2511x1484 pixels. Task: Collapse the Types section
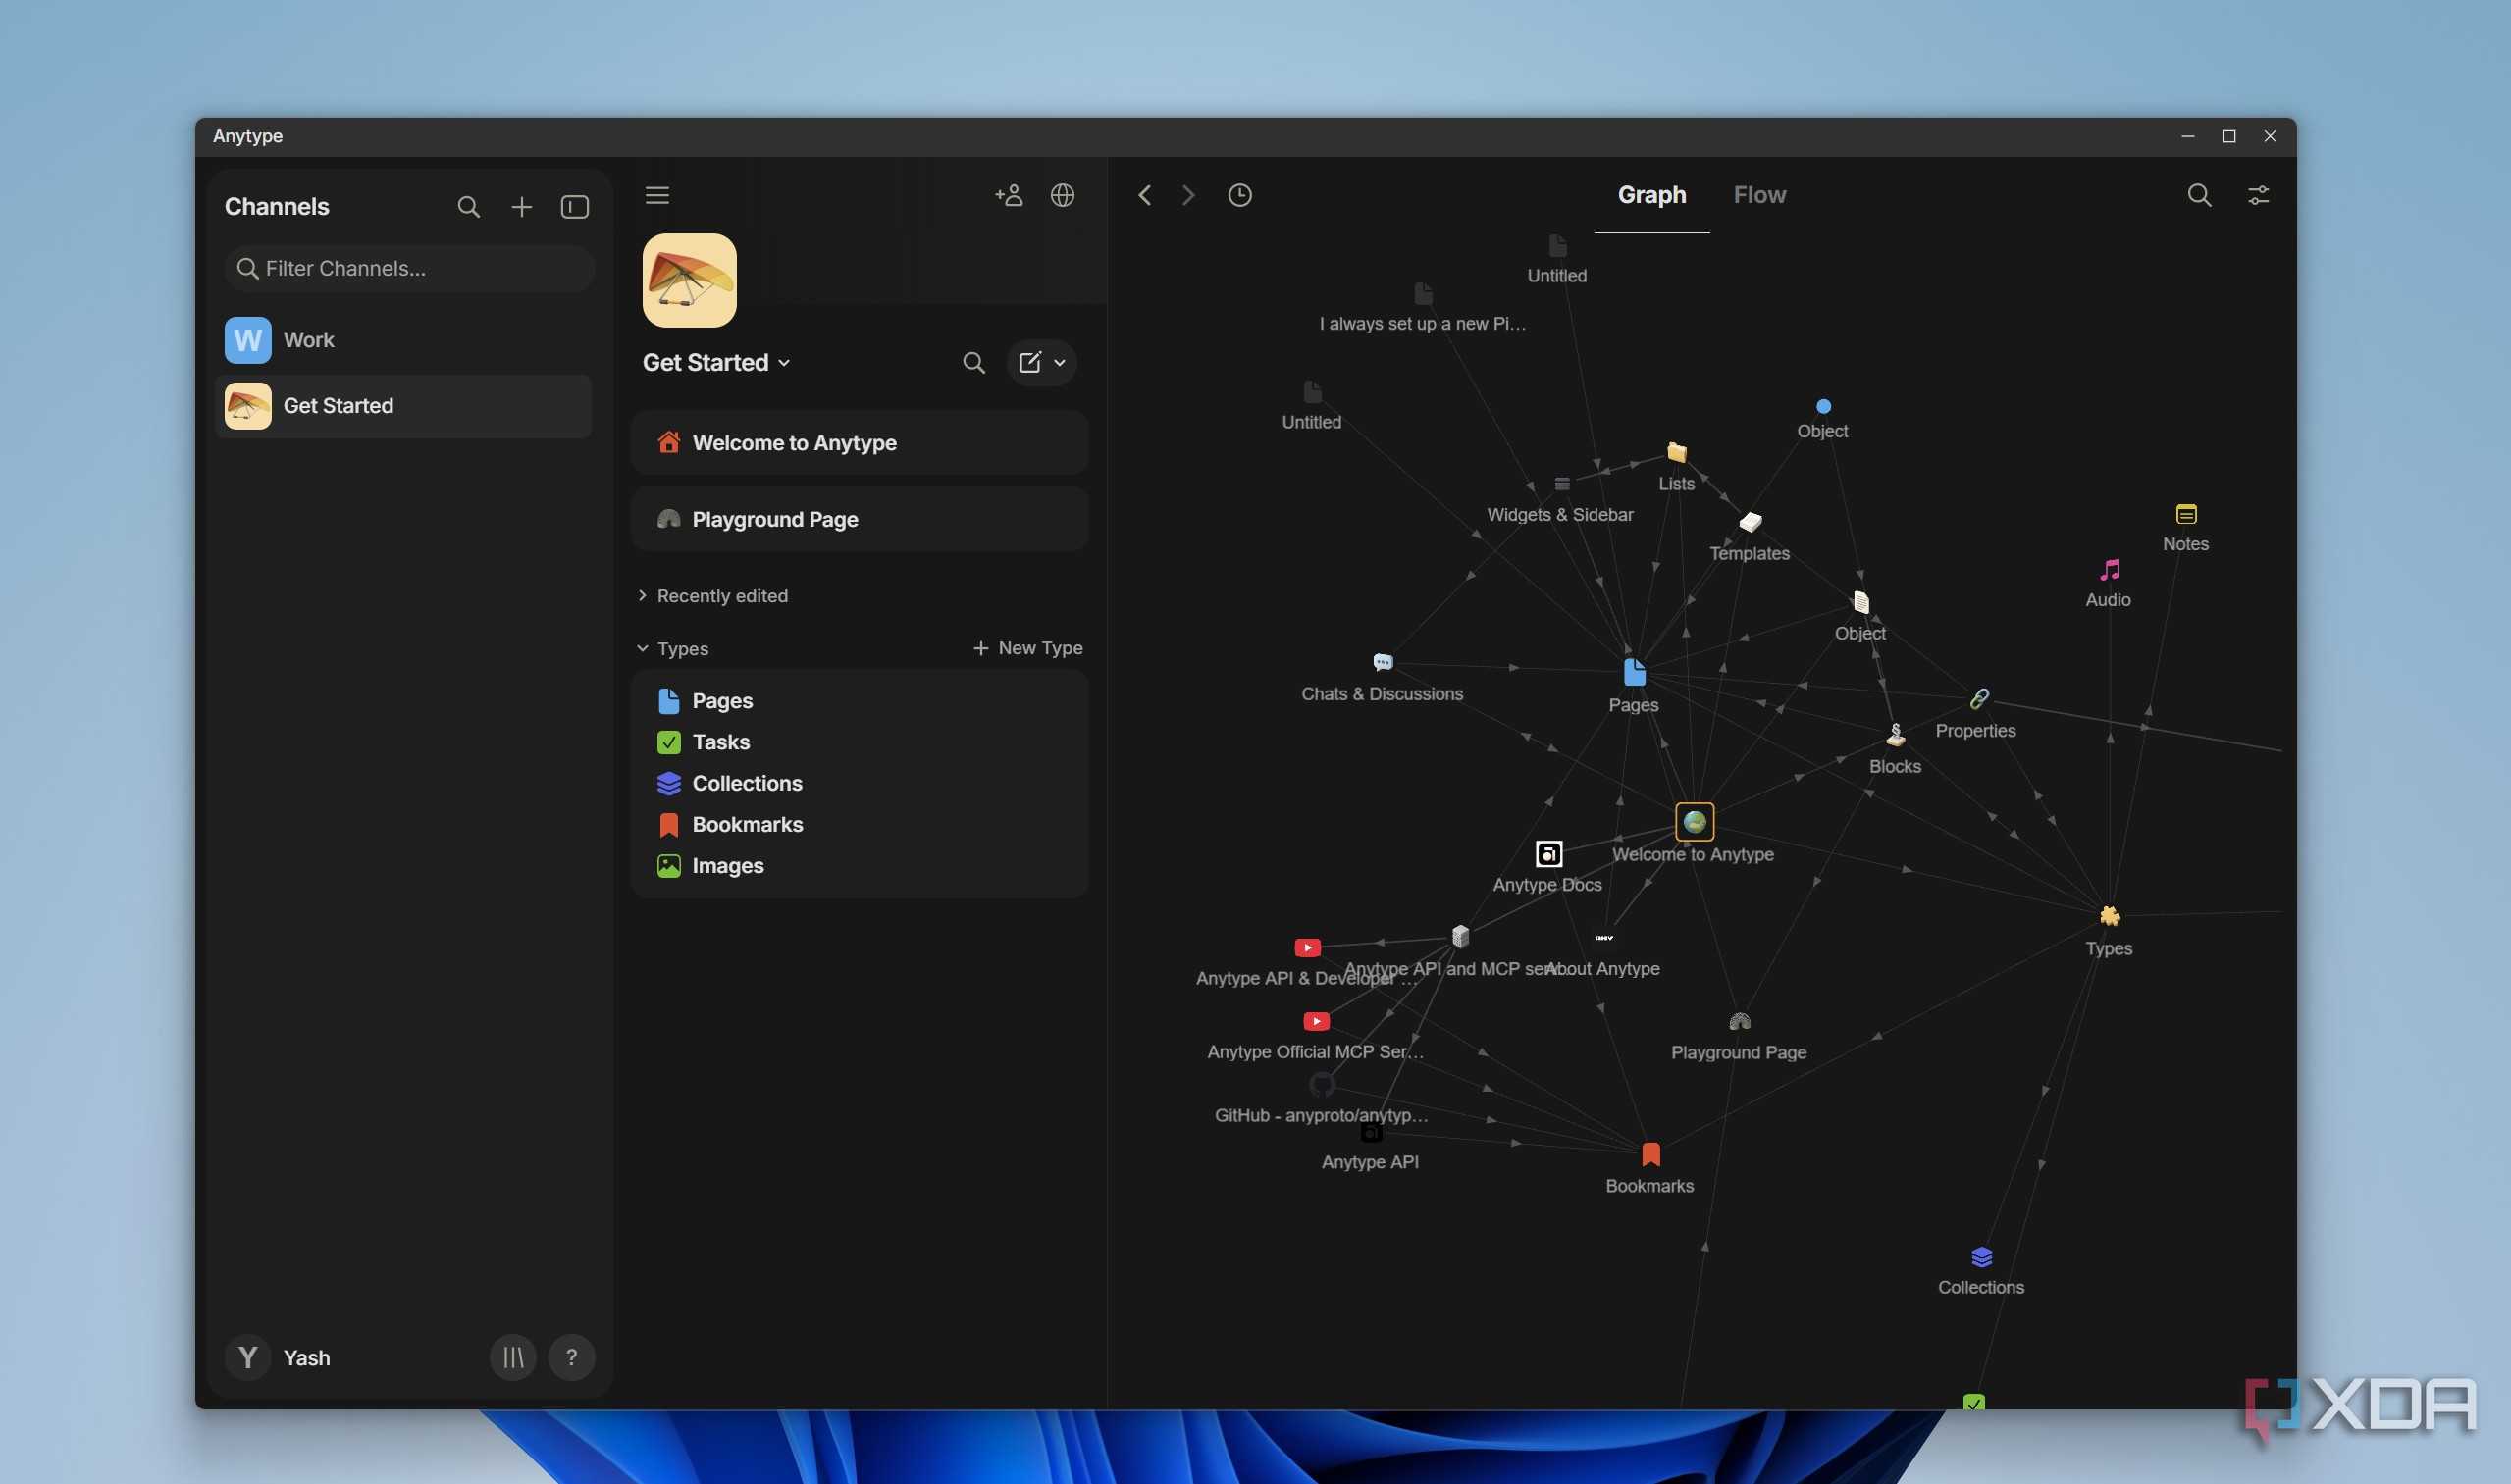pyautogui.click(x=672, y=649)
